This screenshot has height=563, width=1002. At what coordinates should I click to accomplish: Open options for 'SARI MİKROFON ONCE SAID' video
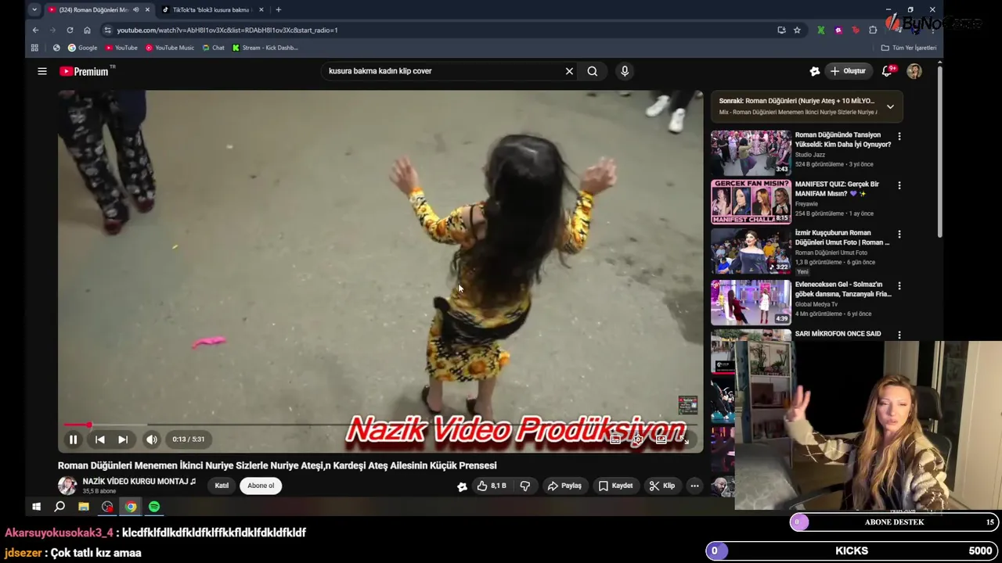(x=899, y=335)
